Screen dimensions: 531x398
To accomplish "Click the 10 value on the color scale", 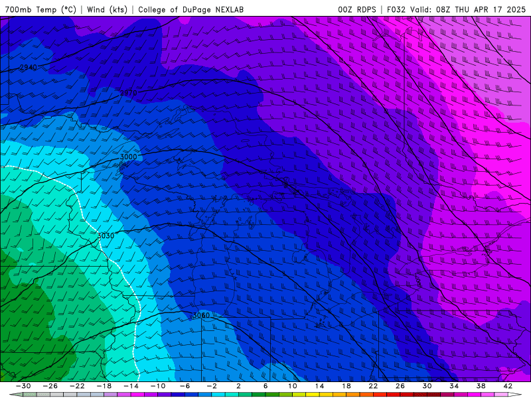I will (x=292, y=386).
